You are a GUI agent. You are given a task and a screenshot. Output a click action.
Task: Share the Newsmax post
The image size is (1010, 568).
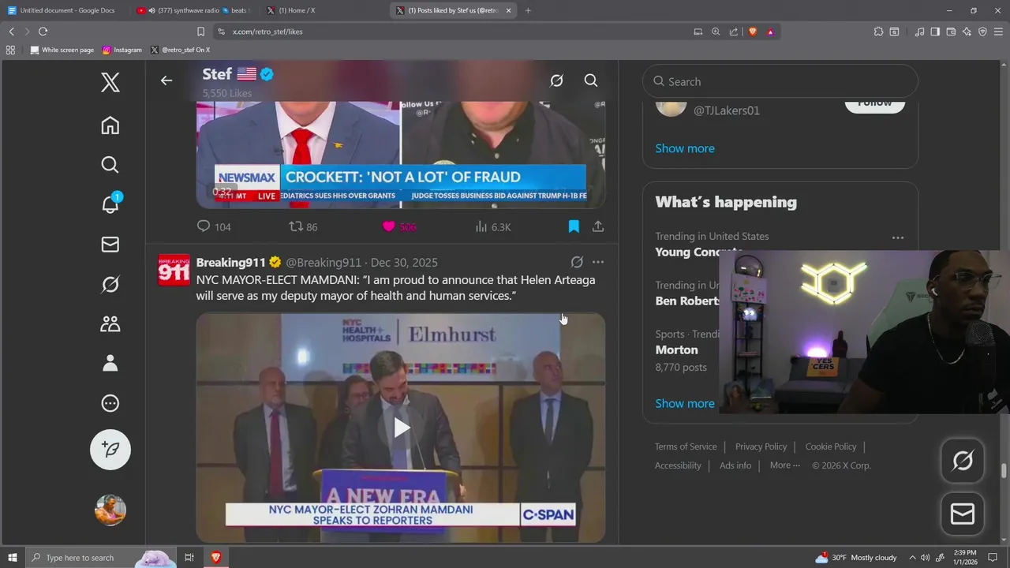(598, 226)
